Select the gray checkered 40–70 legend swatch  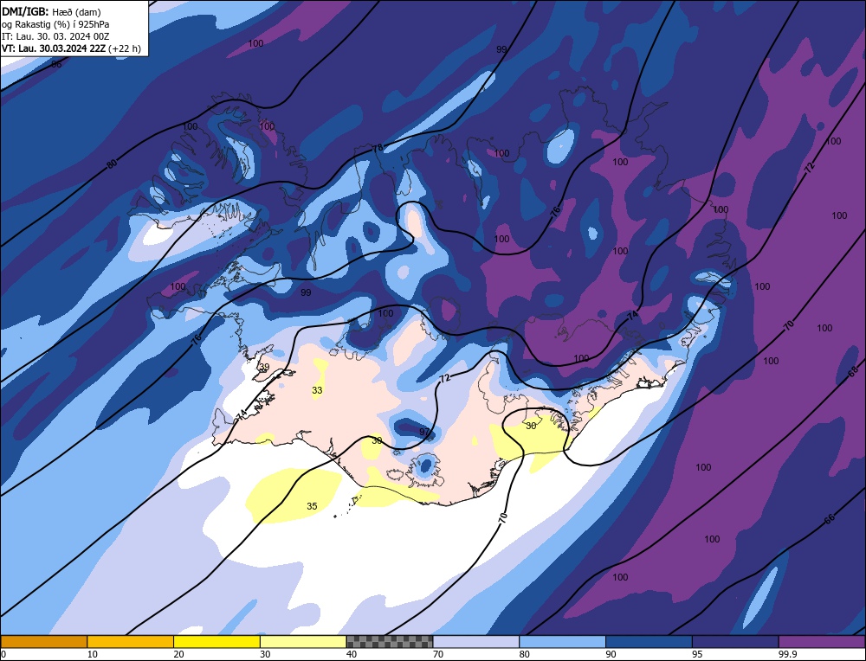390,642
